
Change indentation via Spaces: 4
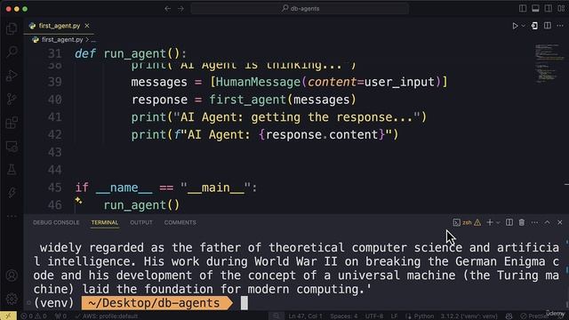click(344, 316)
